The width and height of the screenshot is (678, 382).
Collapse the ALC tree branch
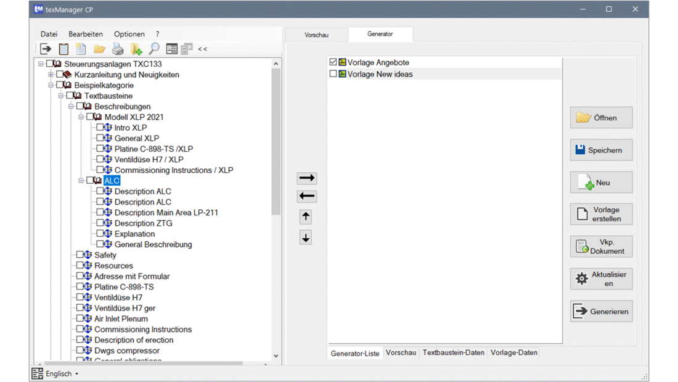coord(81,180)
